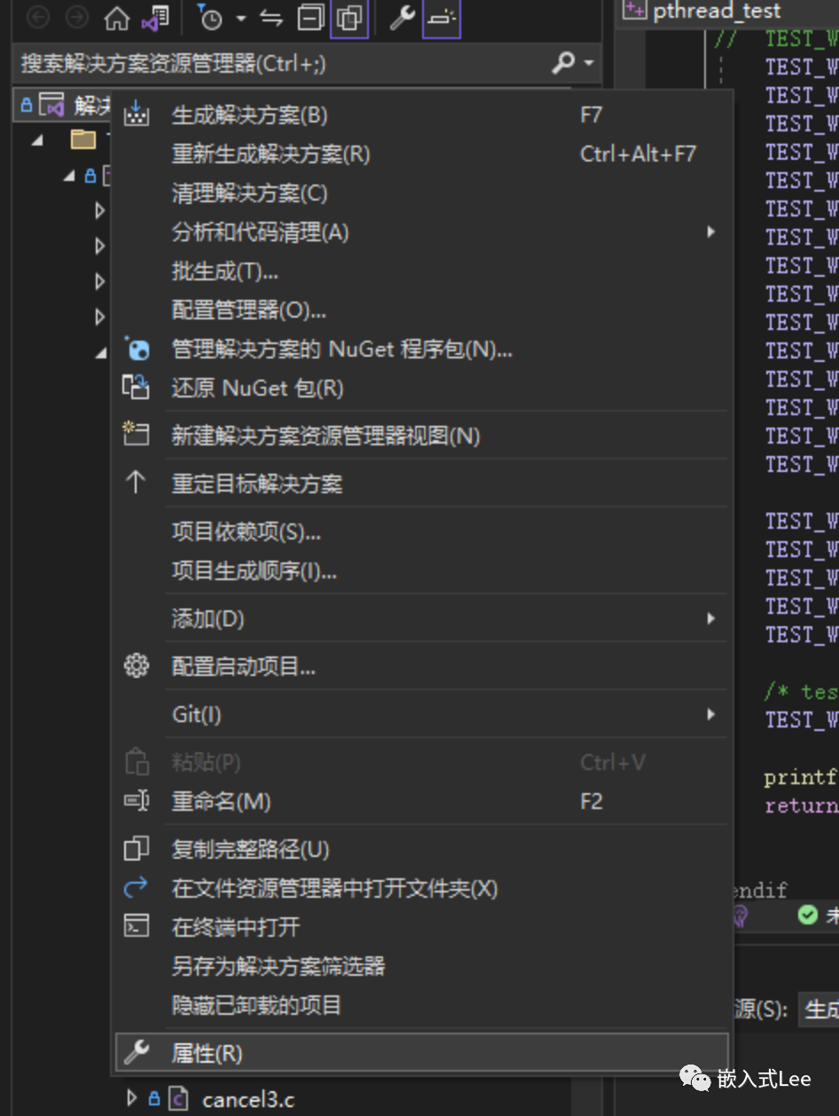Click the wrench icon beside 属性(R)
This screenshot has height=1116, width=839.
[x=136, y=1053]
